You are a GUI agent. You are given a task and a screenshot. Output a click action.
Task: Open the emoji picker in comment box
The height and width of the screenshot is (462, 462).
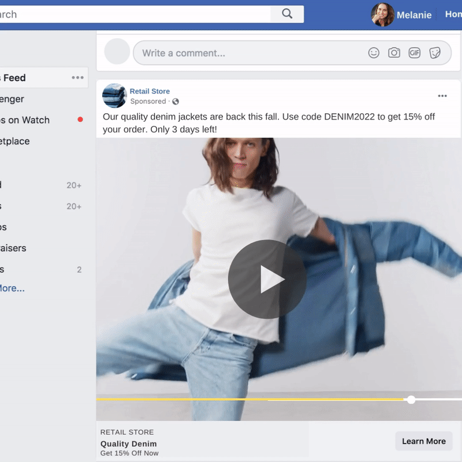click(374, 53)
